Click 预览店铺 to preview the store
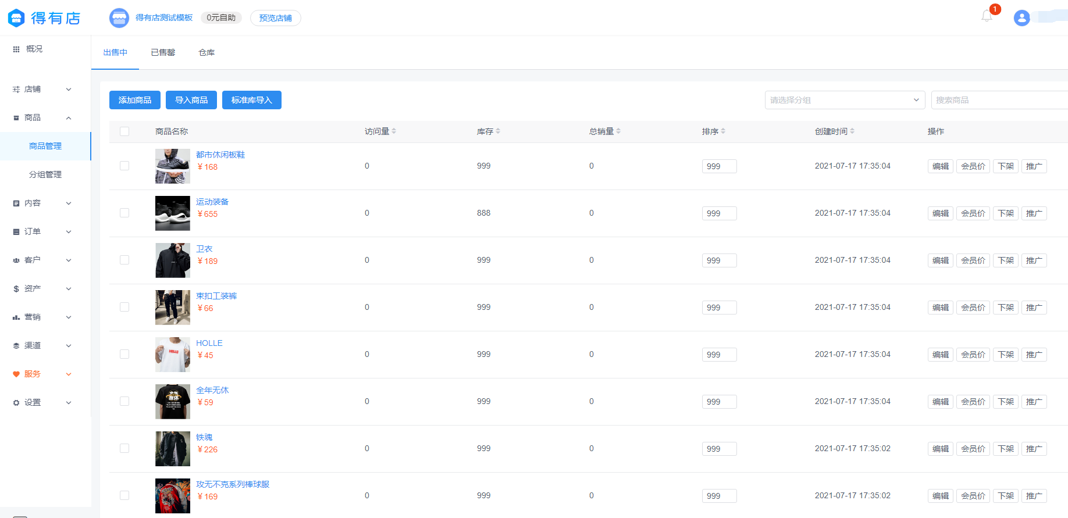The height and width of the screenshot is (518, 1068). point(275,18)
